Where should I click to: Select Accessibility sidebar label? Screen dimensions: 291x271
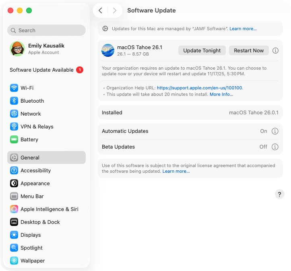tap(36, 170)
